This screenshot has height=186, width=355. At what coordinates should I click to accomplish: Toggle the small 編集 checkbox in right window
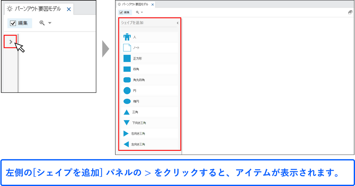coord(121,12)
